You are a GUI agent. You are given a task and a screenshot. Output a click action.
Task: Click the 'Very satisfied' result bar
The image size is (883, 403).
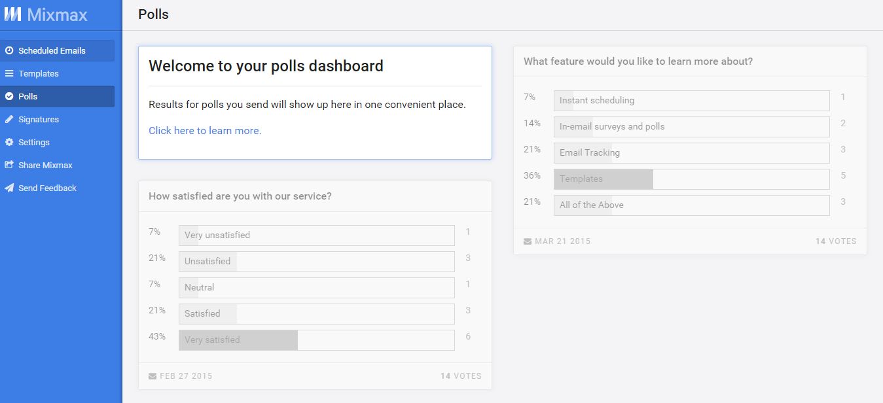tap(316, 340)
